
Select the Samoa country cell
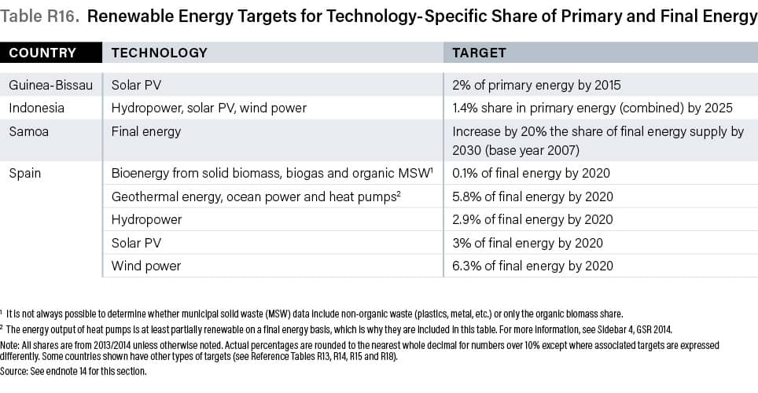[28, 131]
